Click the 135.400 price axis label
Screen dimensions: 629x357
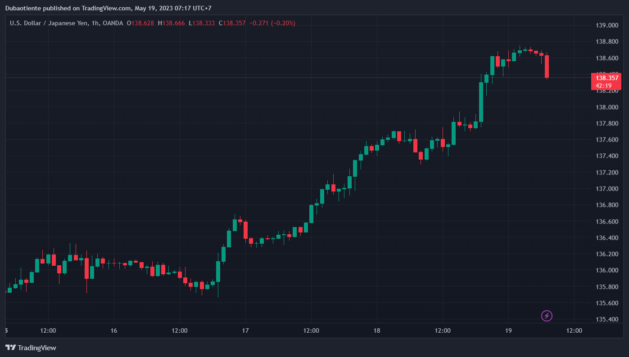(x=606, y=320)
